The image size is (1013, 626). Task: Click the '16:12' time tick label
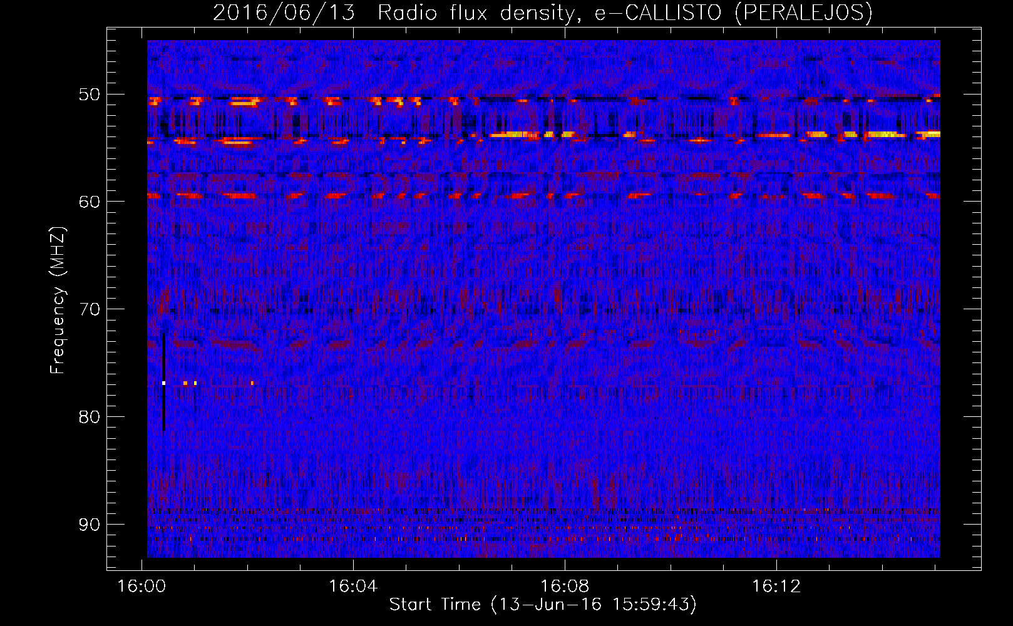point(776,587)
